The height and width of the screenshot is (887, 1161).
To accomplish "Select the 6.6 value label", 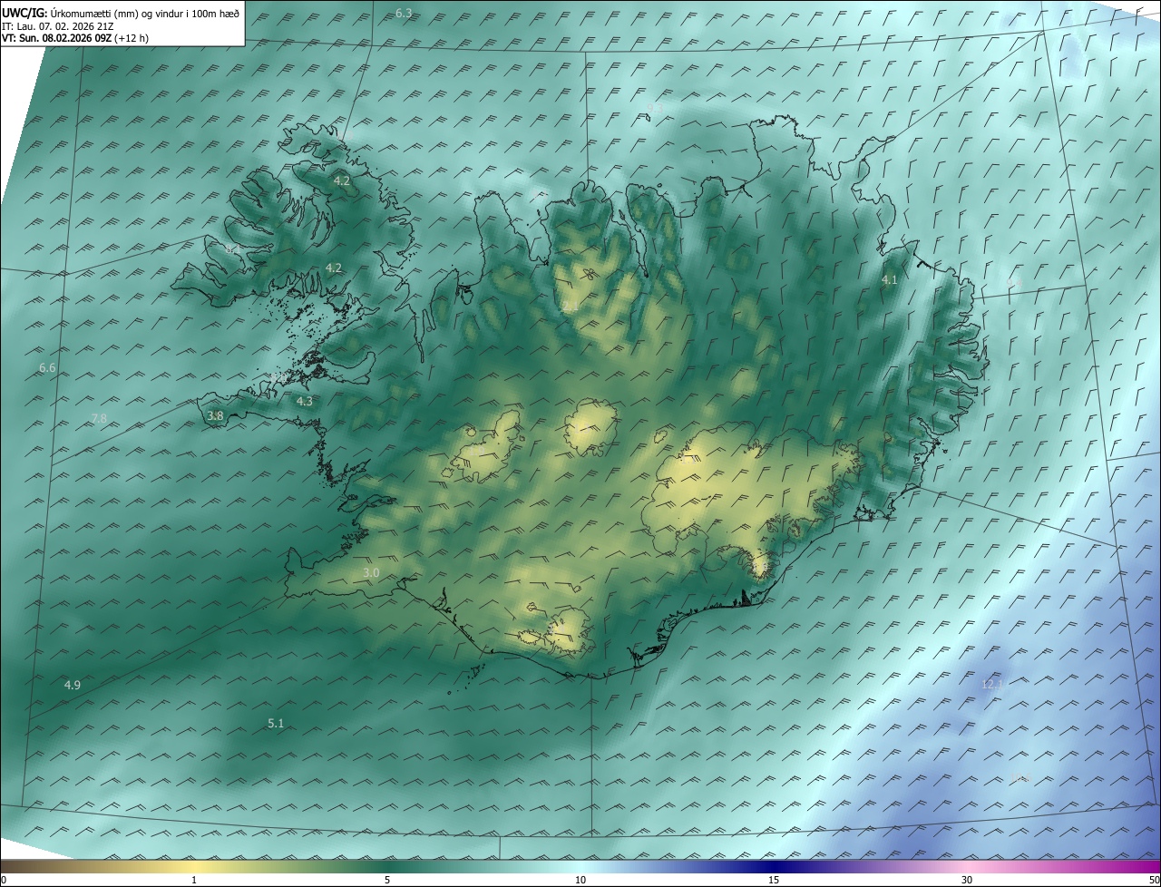I will [47, 368].
